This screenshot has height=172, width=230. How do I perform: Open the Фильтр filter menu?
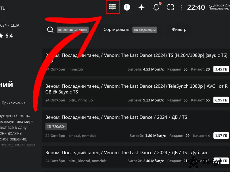pyautogui.click(x=179, y=30)
